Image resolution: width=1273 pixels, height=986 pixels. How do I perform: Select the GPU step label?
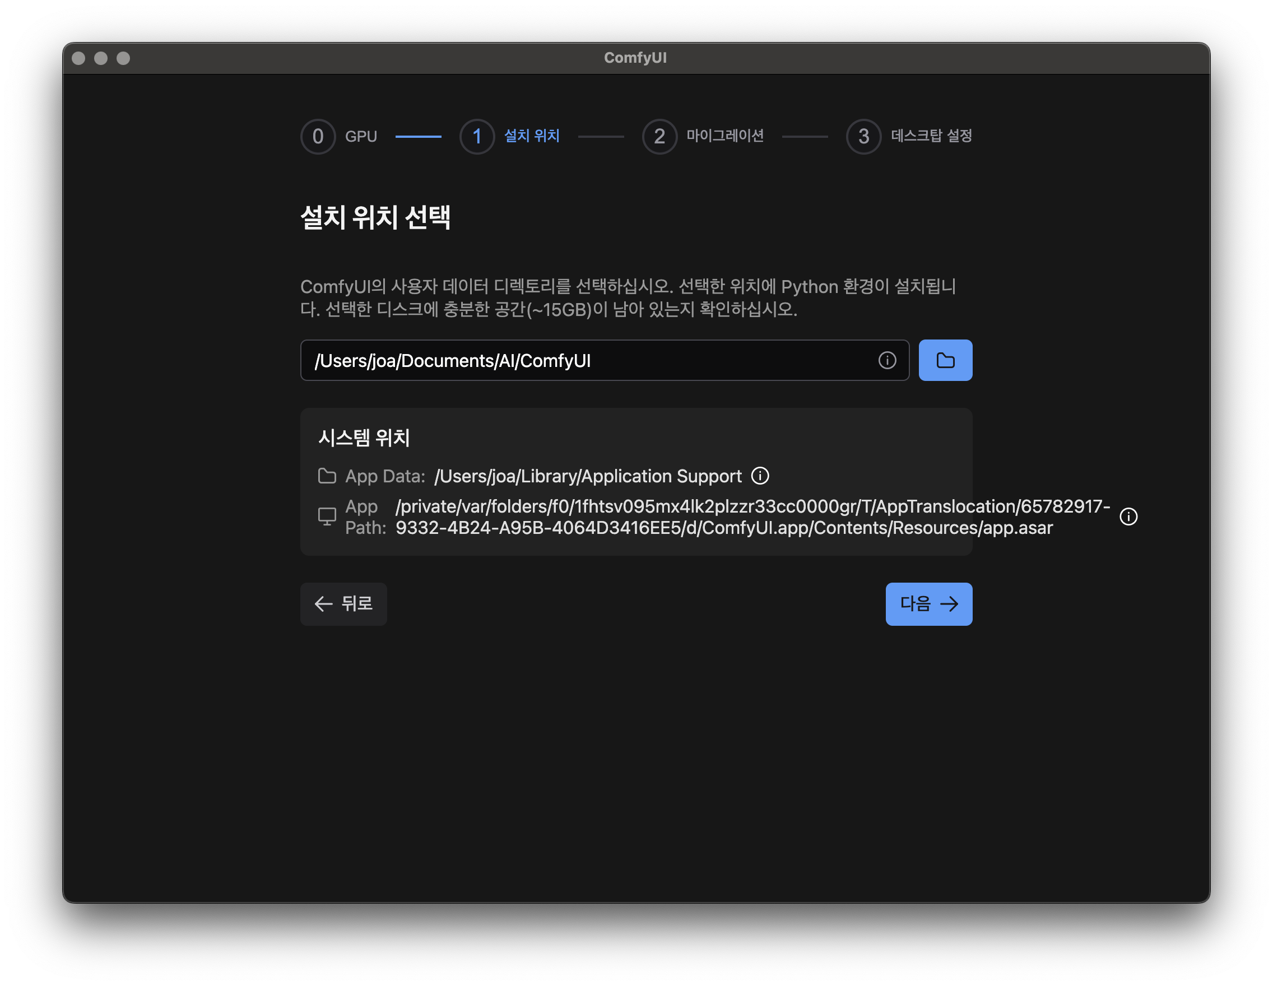[361, 136]
